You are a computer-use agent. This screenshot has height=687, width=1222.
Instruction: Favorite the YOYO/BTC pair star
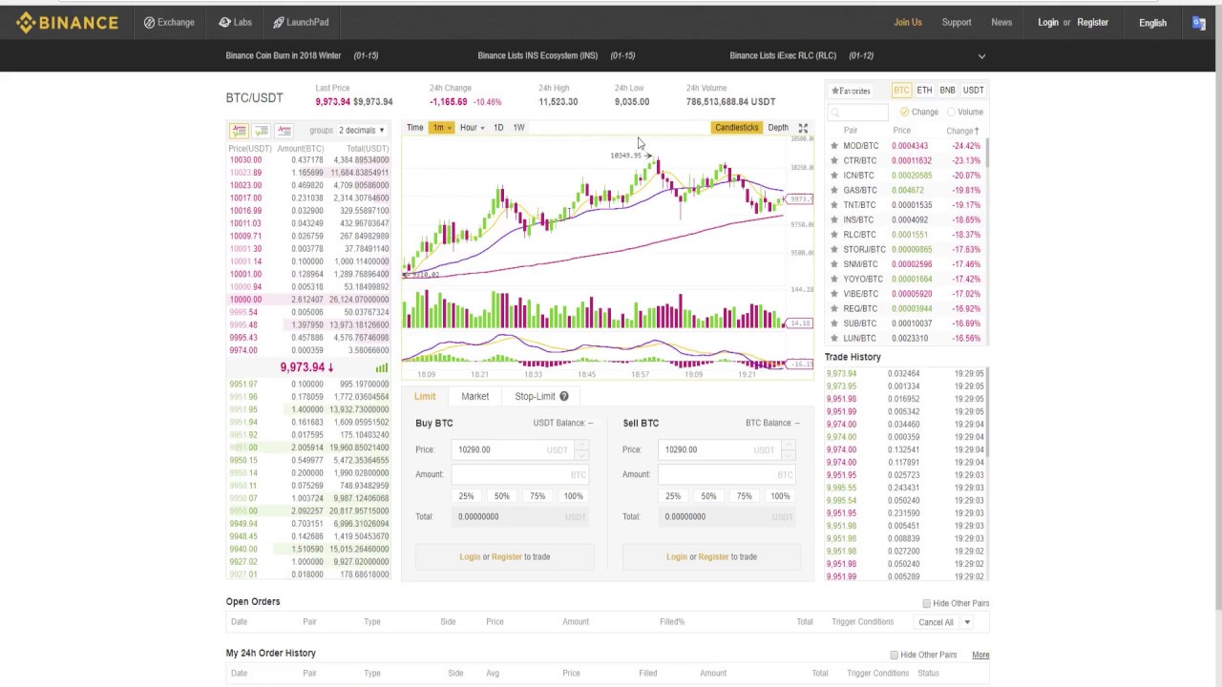[x=834, y=279]
